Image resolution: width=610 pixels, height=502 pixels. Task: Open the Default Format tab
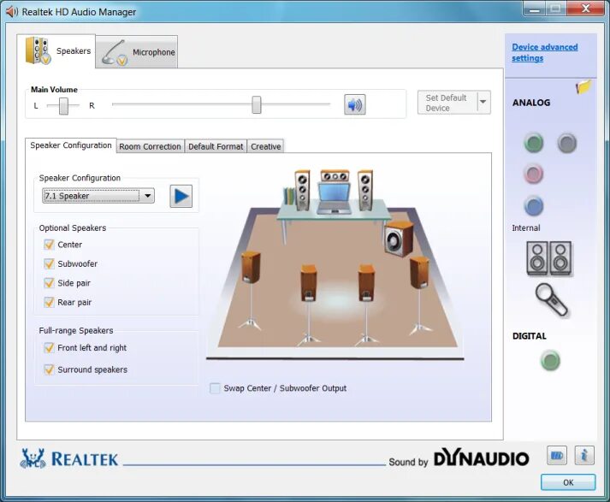coord(216,146)
